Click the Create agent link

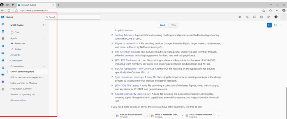pos(16,60)
